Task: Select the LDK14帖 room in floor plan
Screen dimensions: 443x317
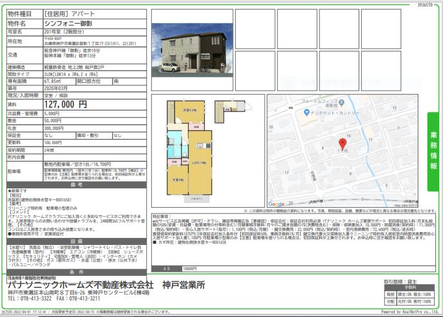Action: tap(200, 163)
